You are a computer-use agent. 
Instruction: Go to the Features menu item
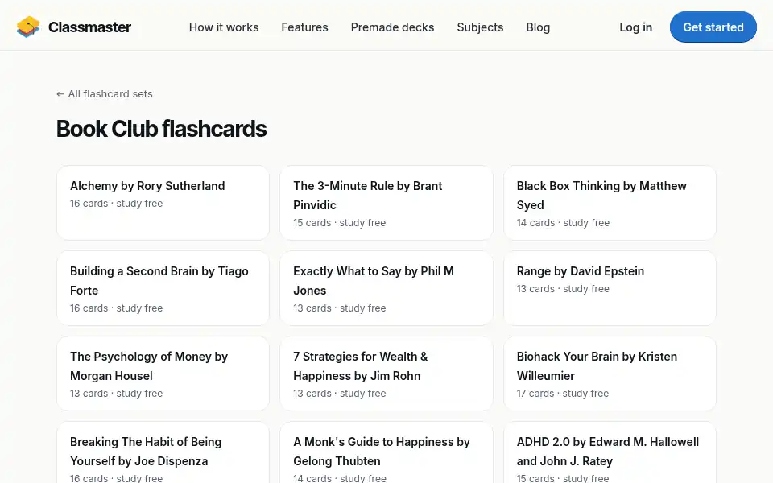pyautogui.click(x=304, y=27)
